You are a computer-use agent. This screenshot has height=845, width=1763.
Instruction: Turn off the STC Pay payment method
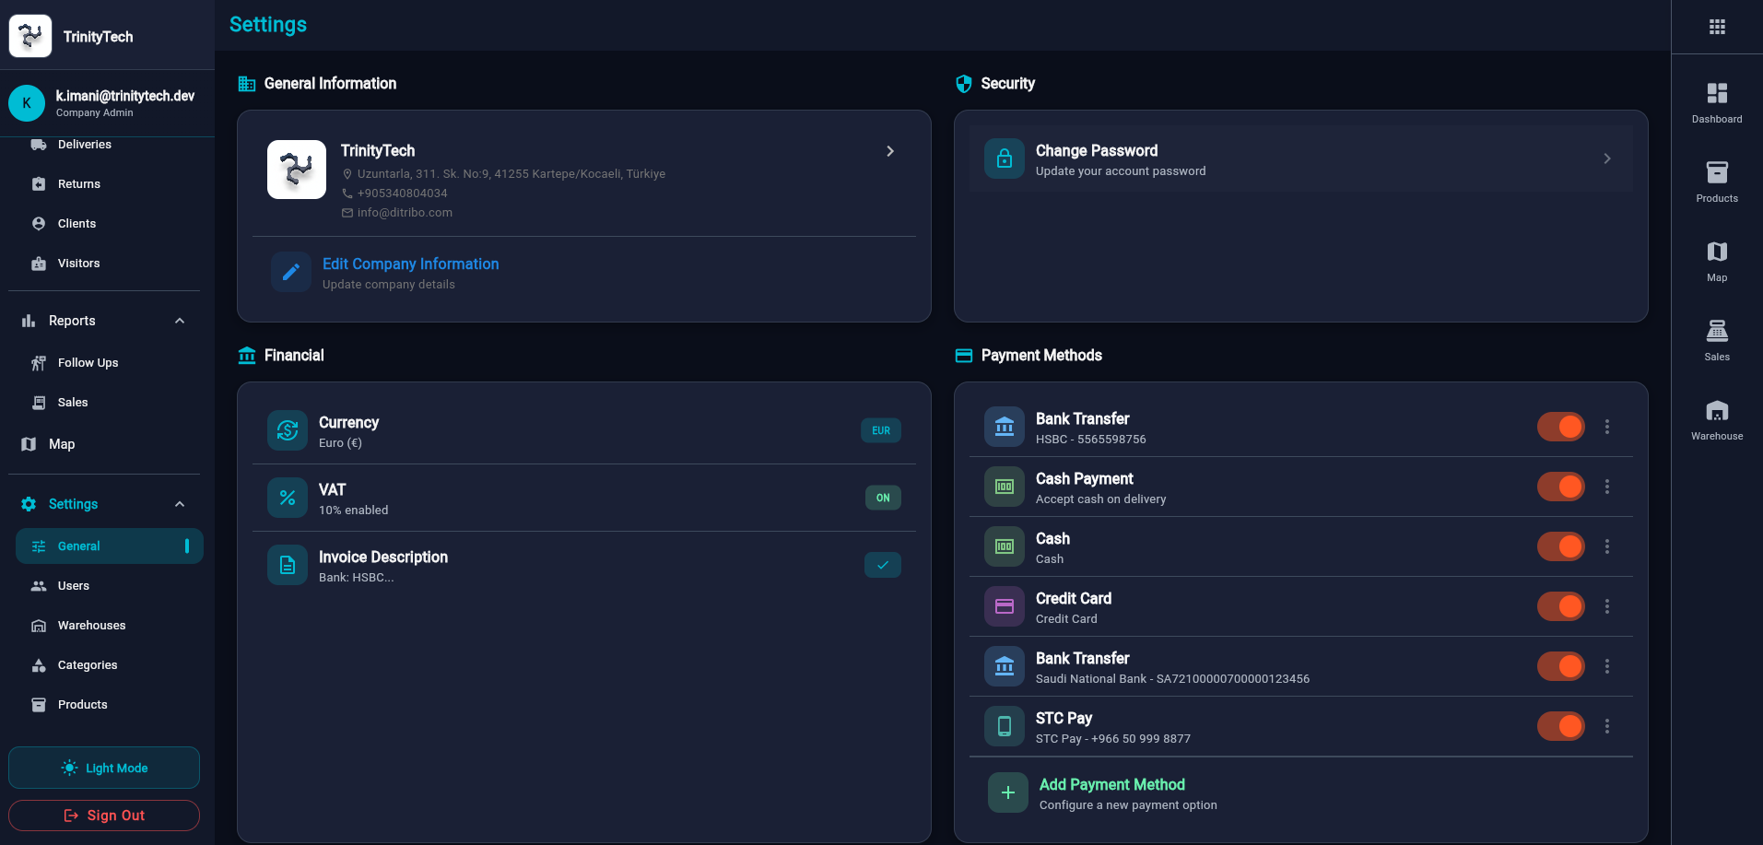[x=1560, y=726]
